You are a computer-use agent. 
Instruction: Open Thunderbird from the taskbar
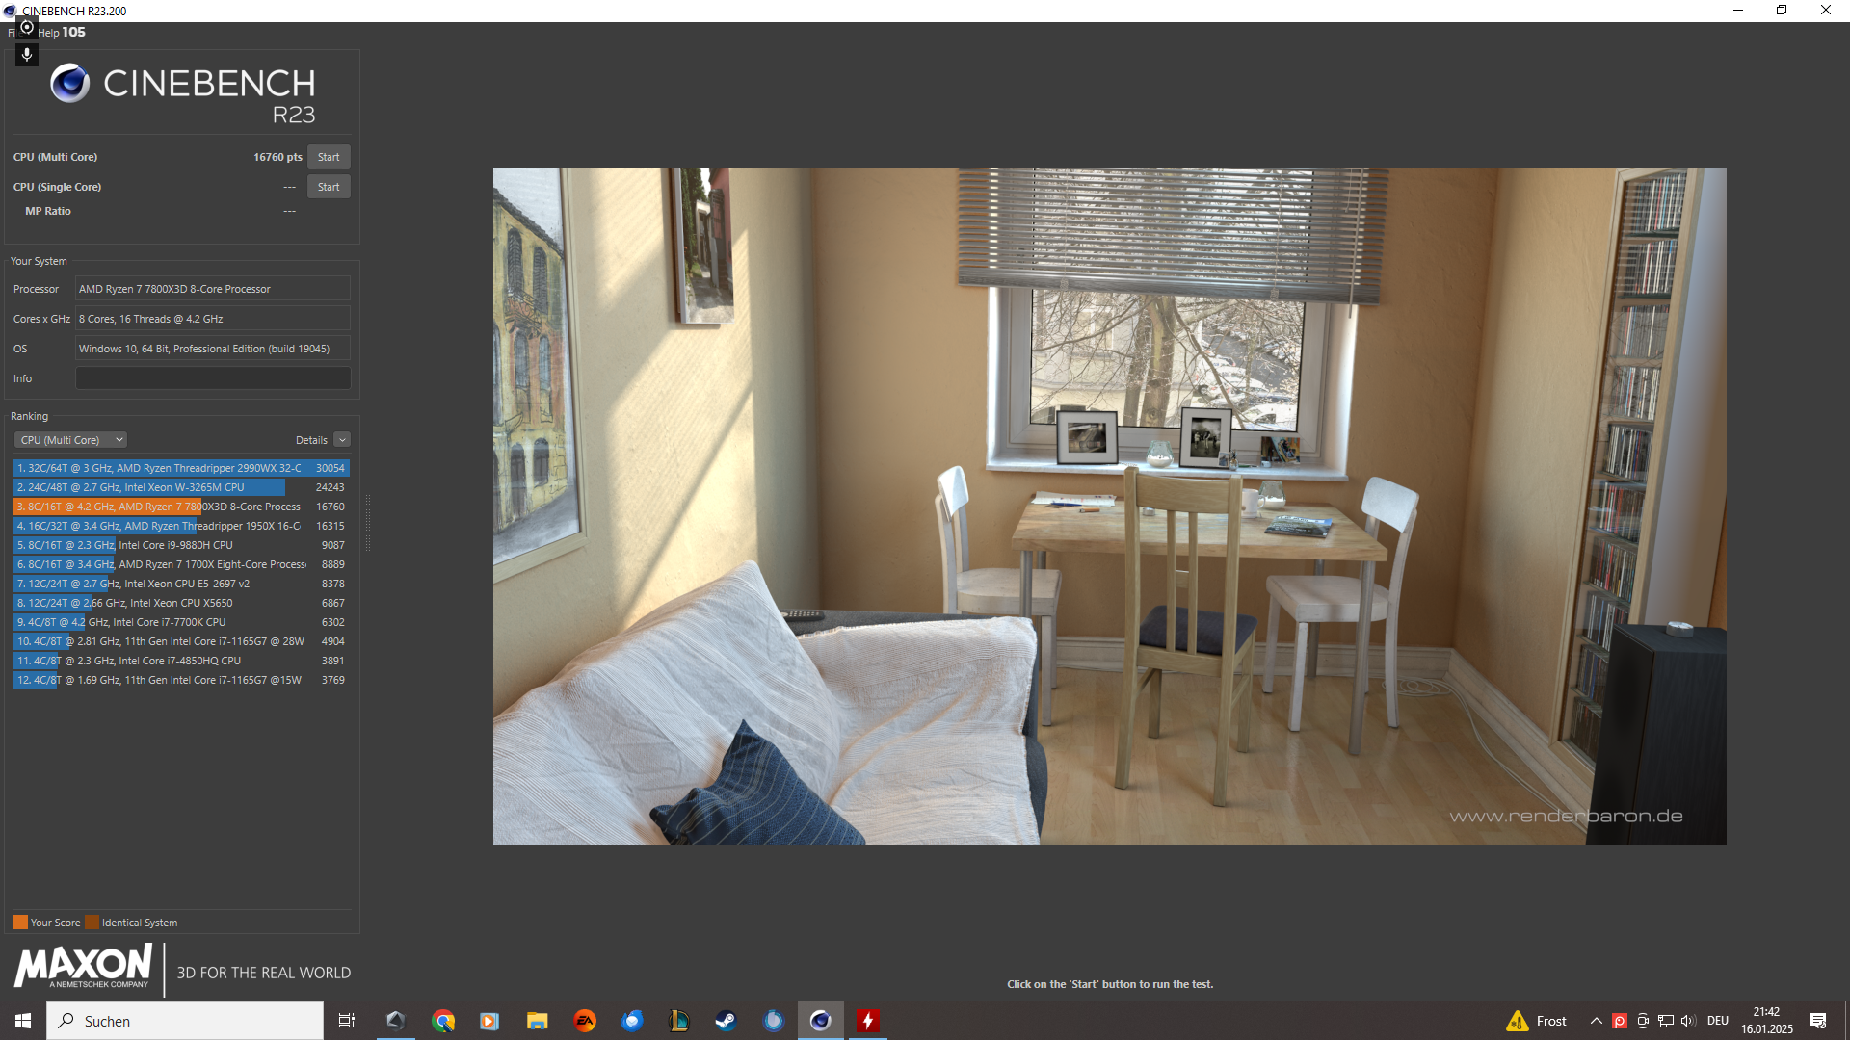[632, 1021]
